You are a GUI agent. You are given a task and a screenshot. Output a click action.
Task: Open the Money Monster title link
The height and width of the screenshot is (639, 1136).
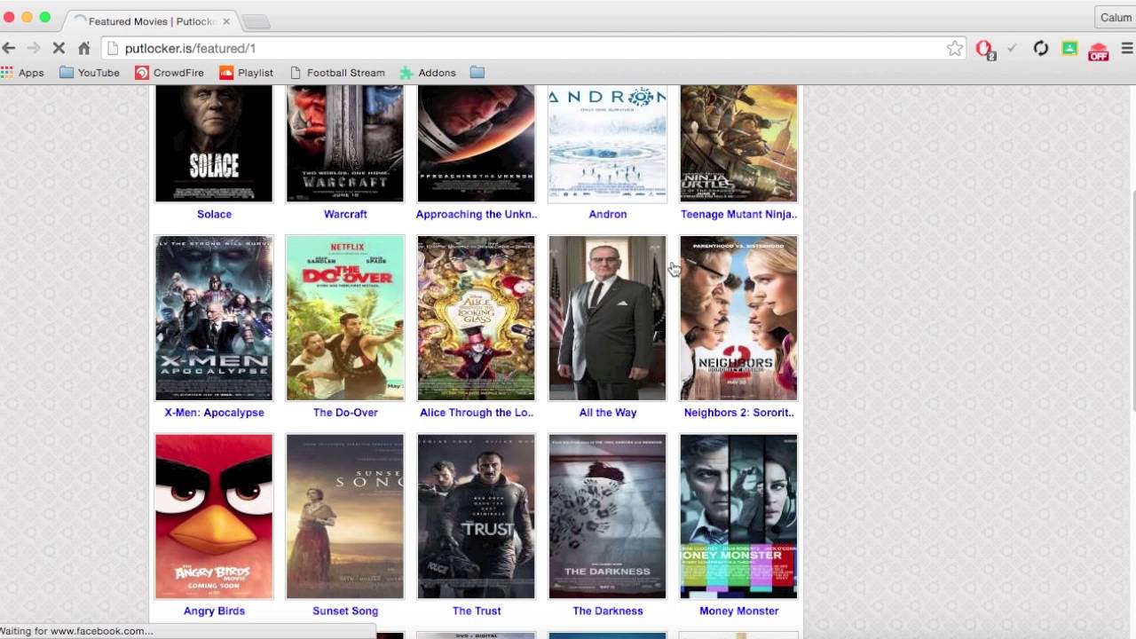(x=738, y=611)
